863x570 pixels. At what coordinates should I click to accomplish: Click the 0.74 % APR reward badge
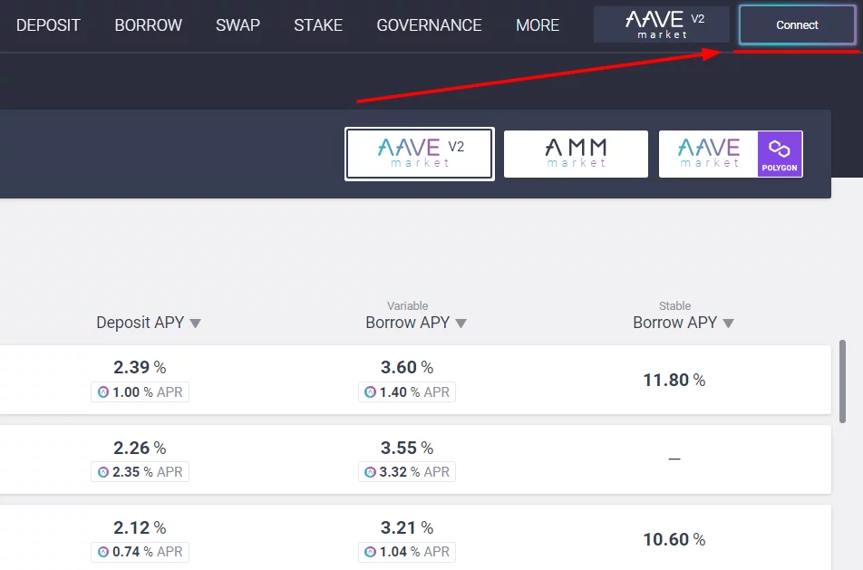[x=140, y=552]
